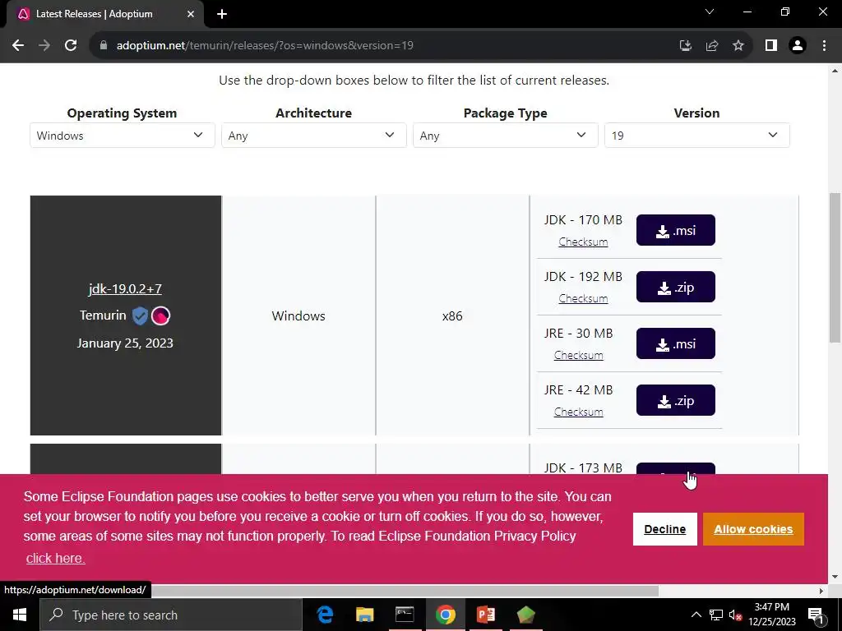842x631 pixels.
Task: Open the install app icon in address bar
Action: [x=685, y=46]
